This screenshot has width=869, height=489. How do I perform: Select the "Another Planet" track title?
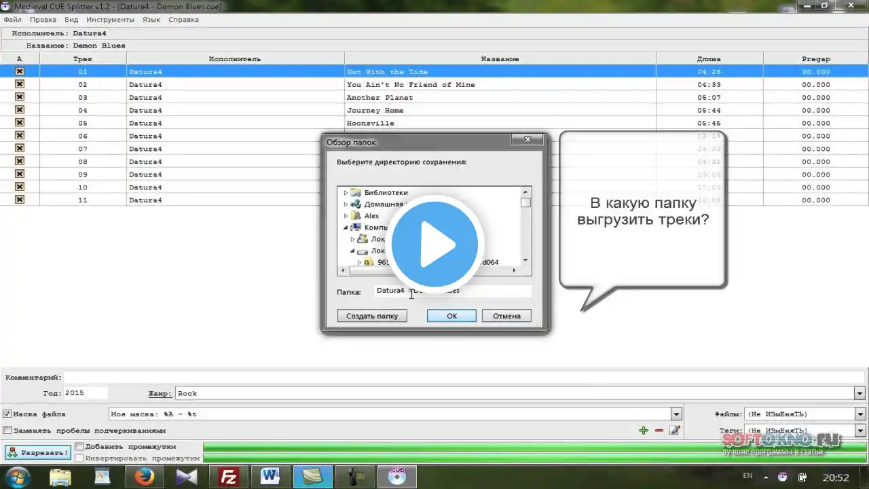click(x=380, y=98)
